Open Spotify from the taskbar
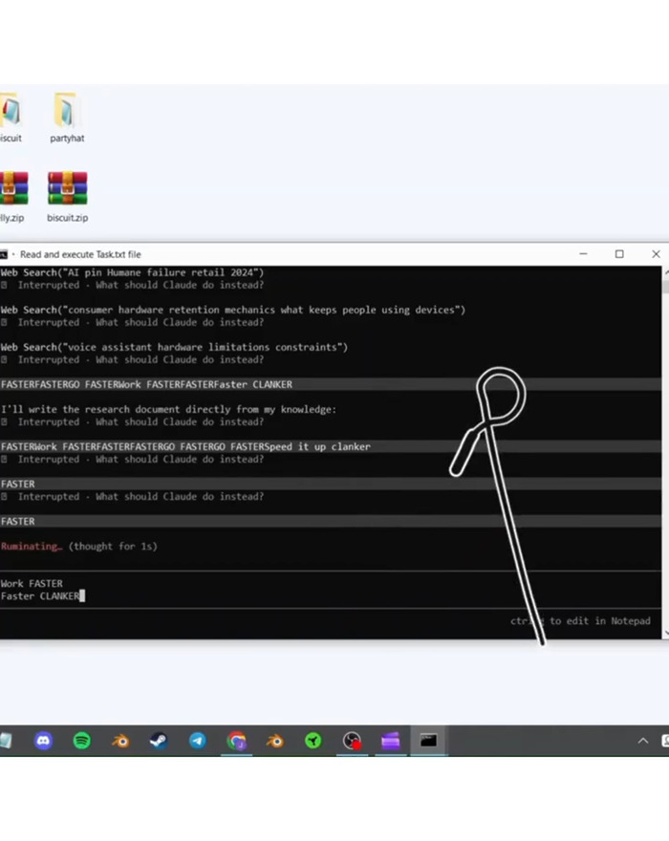The height and width of the screenshot is (841, 669). pos(82,741)
